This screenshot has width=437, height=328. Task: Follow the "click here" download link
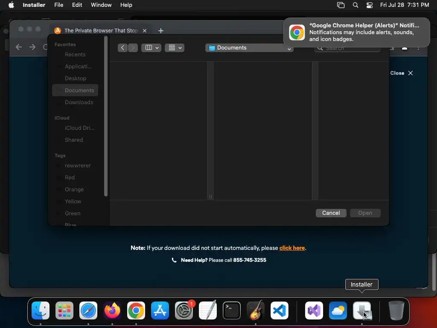point(292,248)
